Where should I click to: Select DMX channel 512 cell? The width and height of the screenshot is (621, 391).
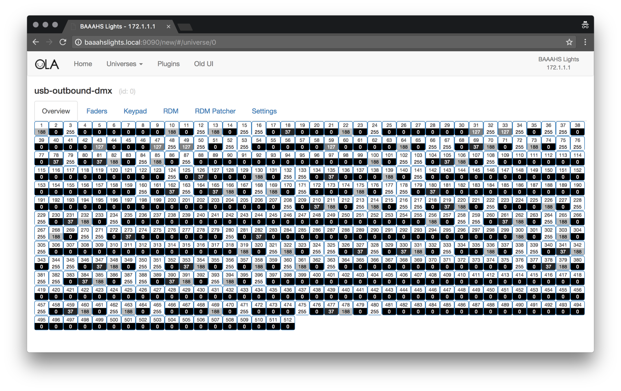[x=287, y=323]
